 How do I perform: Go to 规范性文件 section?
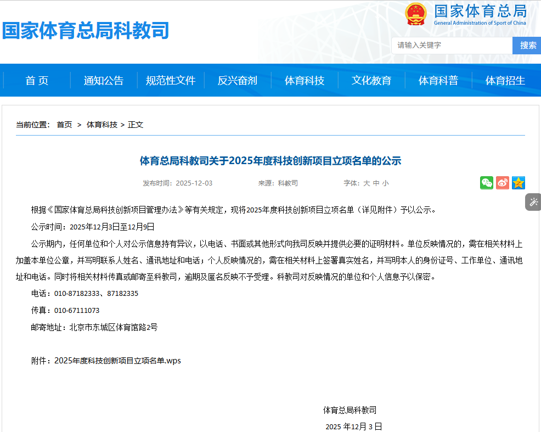click(171, 81)
